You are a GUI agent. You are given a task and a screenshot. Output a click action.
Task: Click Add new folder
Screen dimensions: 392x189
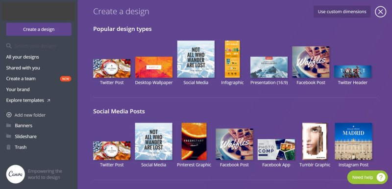tap(30, 115)
